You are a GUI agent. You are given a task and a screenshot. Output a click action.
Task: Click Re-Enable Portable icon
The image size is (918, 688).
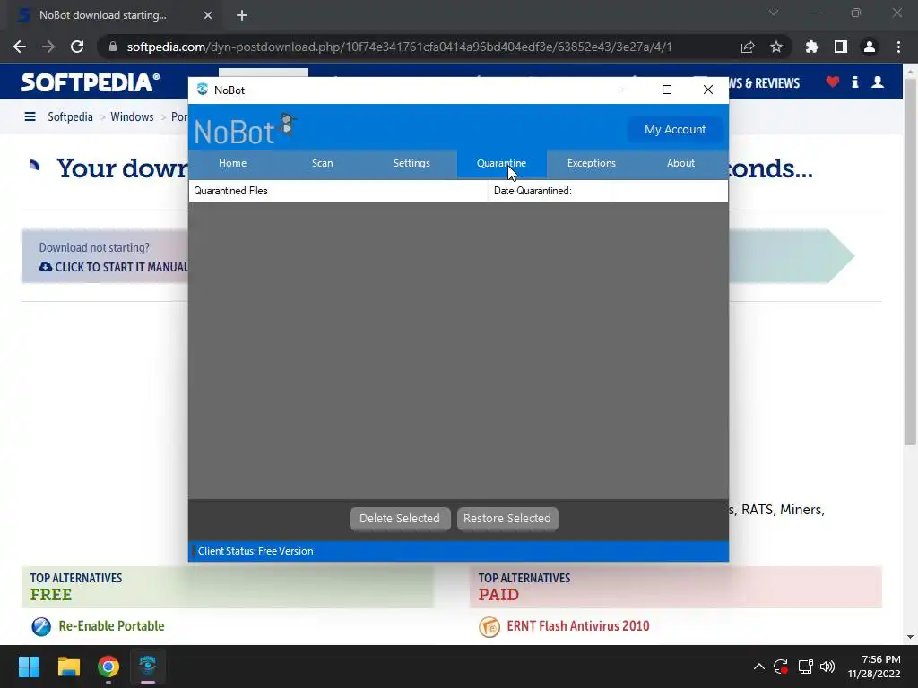[41, 626]
